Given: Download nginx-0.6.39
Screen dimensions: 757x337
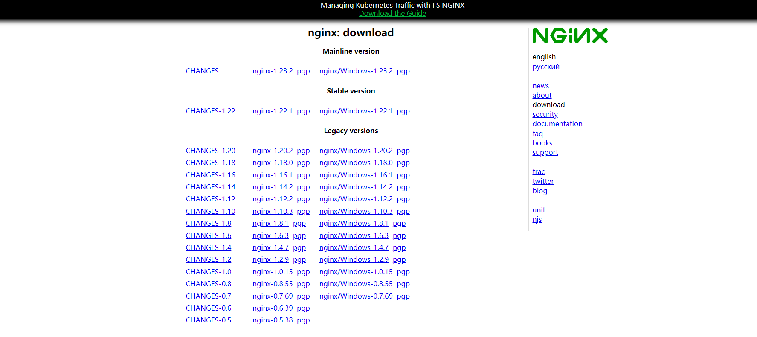Looking at the screenshot, I should (x=273, y=308).
